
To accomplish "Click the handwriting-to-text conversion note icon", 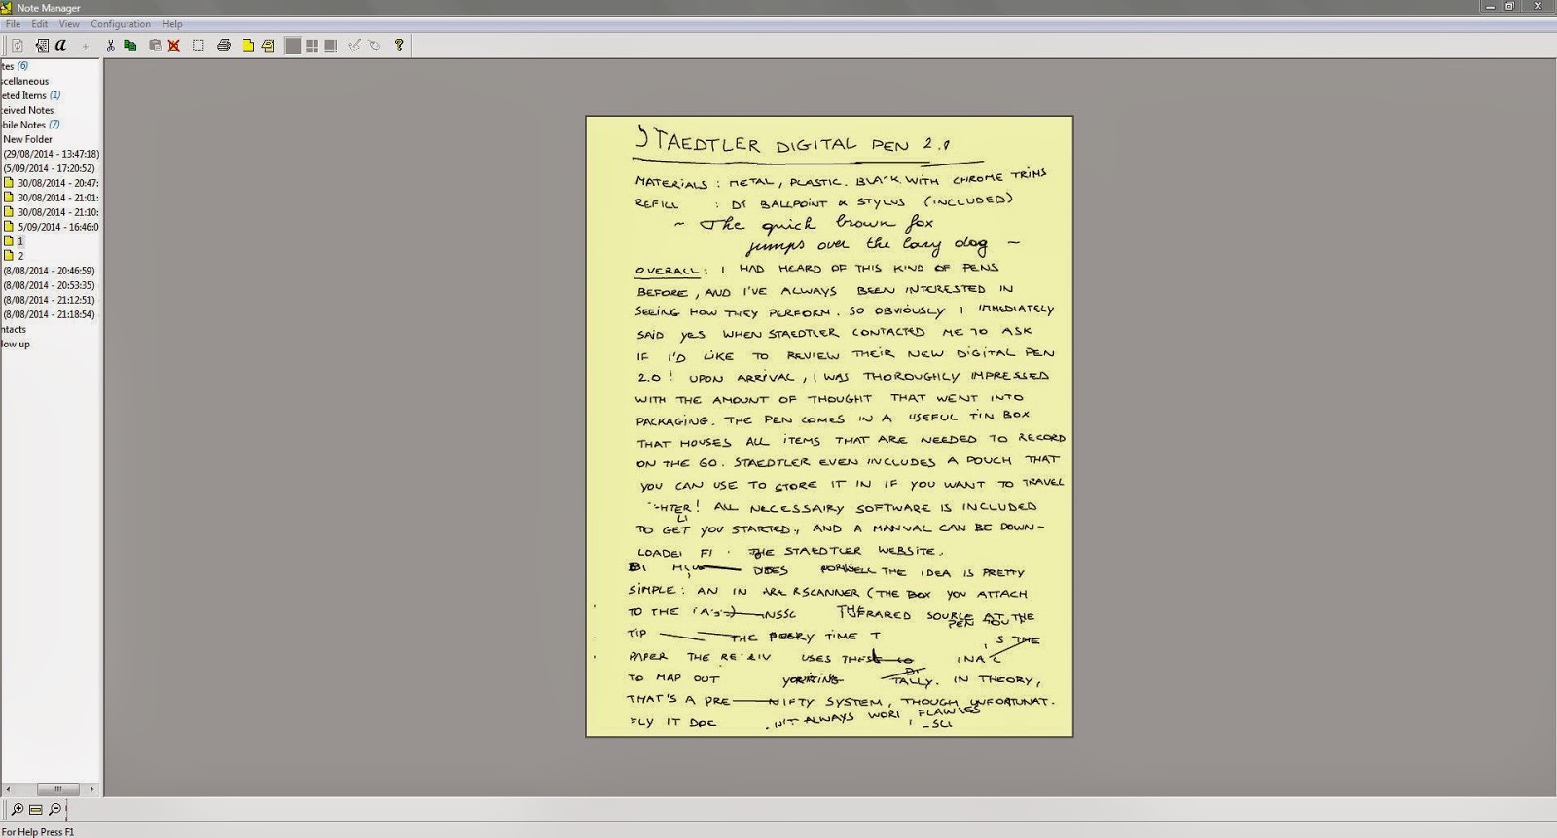I will (x=42, y=45).
